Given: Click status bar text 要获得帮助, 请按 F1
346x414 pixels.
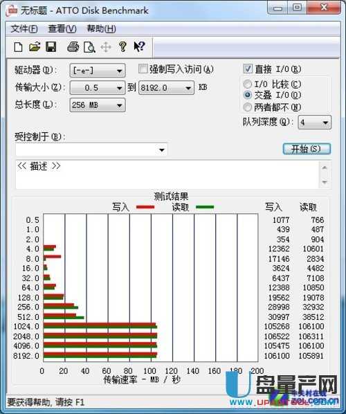Looking at the screenshot, I should coord(46,402).
